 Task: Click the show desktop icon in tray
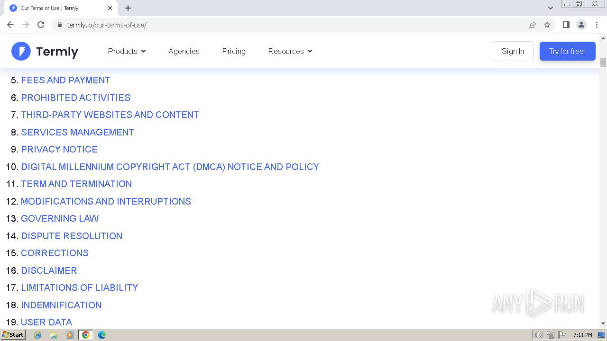click(601, 335)
